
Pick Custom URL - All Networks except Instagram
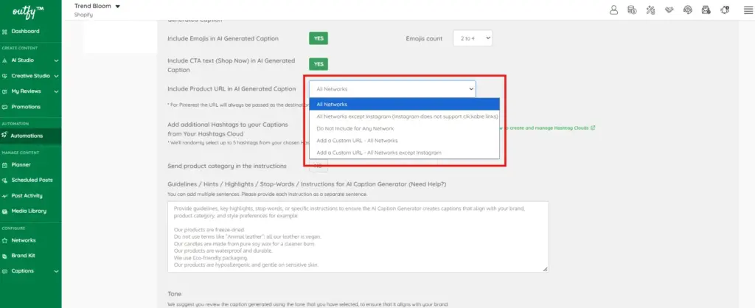[405, 153]
